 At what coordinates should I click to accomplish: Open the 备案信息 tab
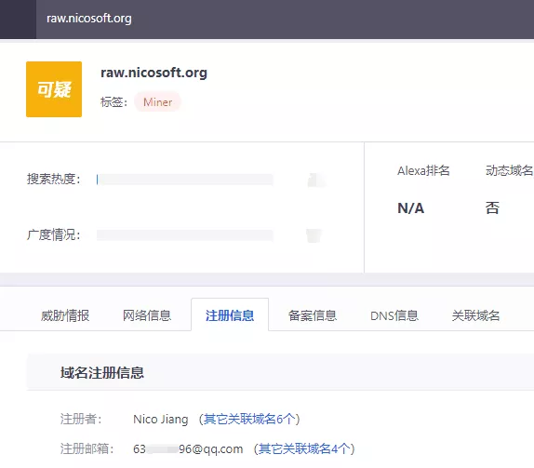pyautogui.click(x=313, y=315)
